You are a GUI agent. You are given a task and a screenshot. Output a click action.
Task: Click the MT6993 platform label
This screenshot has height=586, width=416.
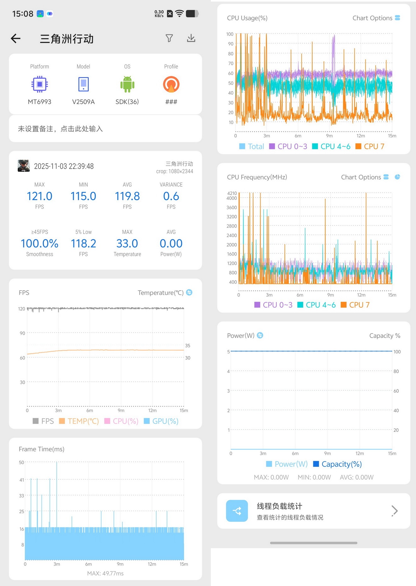coord(39,102)
